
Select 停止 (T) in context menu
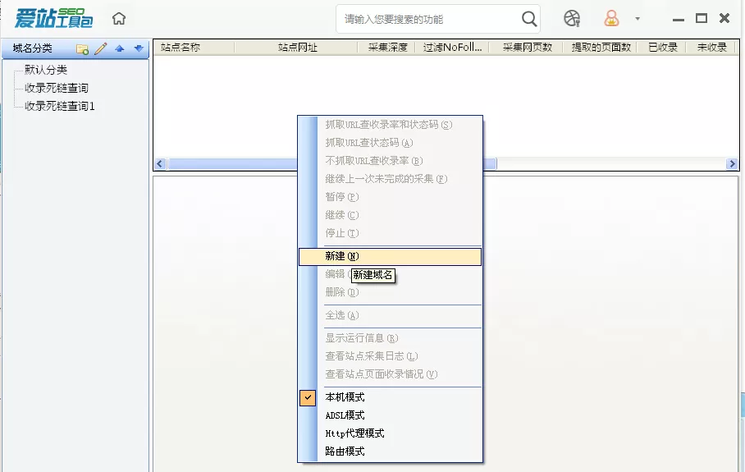pos(390,233)
